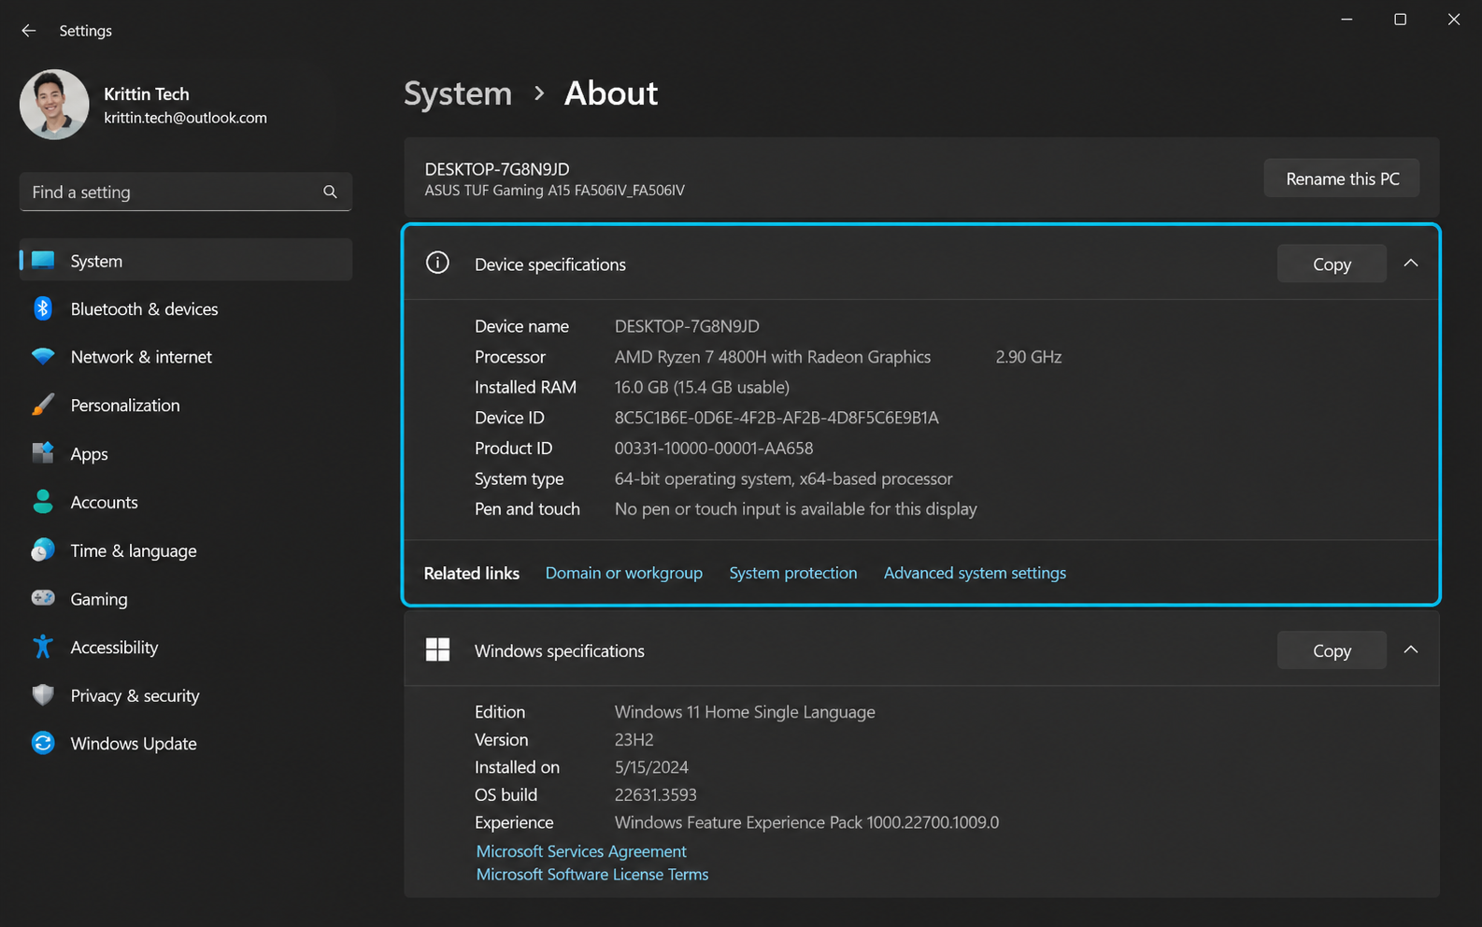
Task: Click the Apps icon in sidebar
Action: (43, 453)
